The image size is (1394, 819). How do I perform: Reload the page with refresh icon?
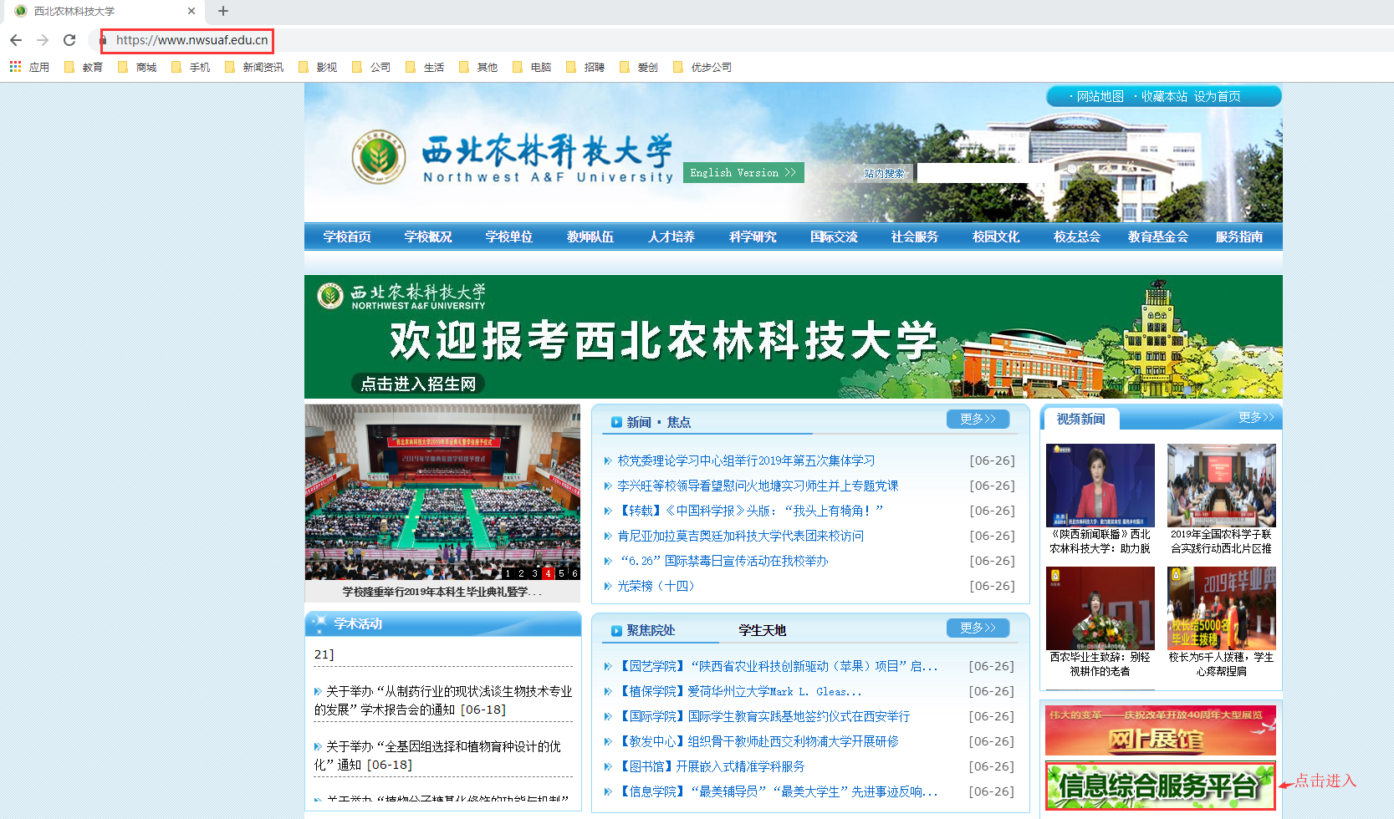coord(69,40)
